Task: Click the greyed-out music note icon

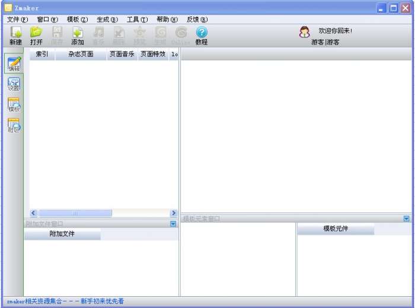Action: pos(98,32)
